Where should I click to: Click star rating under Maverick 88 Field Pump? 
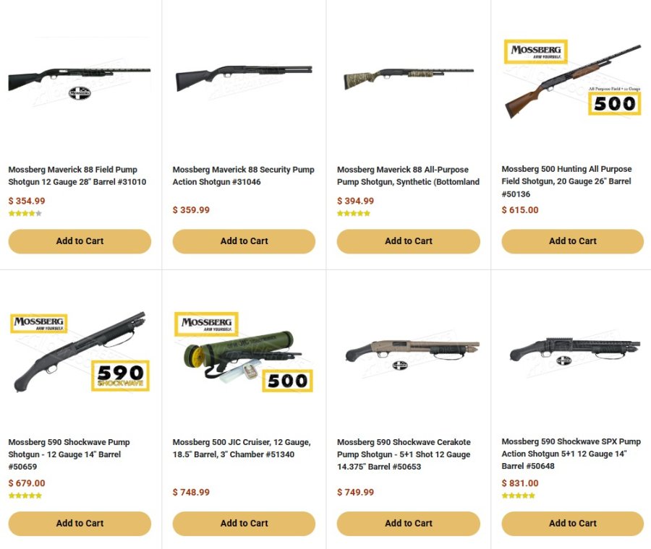point(25,214)
